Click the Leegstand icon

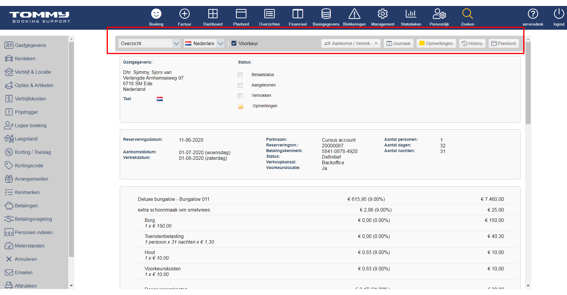[9, 139]
